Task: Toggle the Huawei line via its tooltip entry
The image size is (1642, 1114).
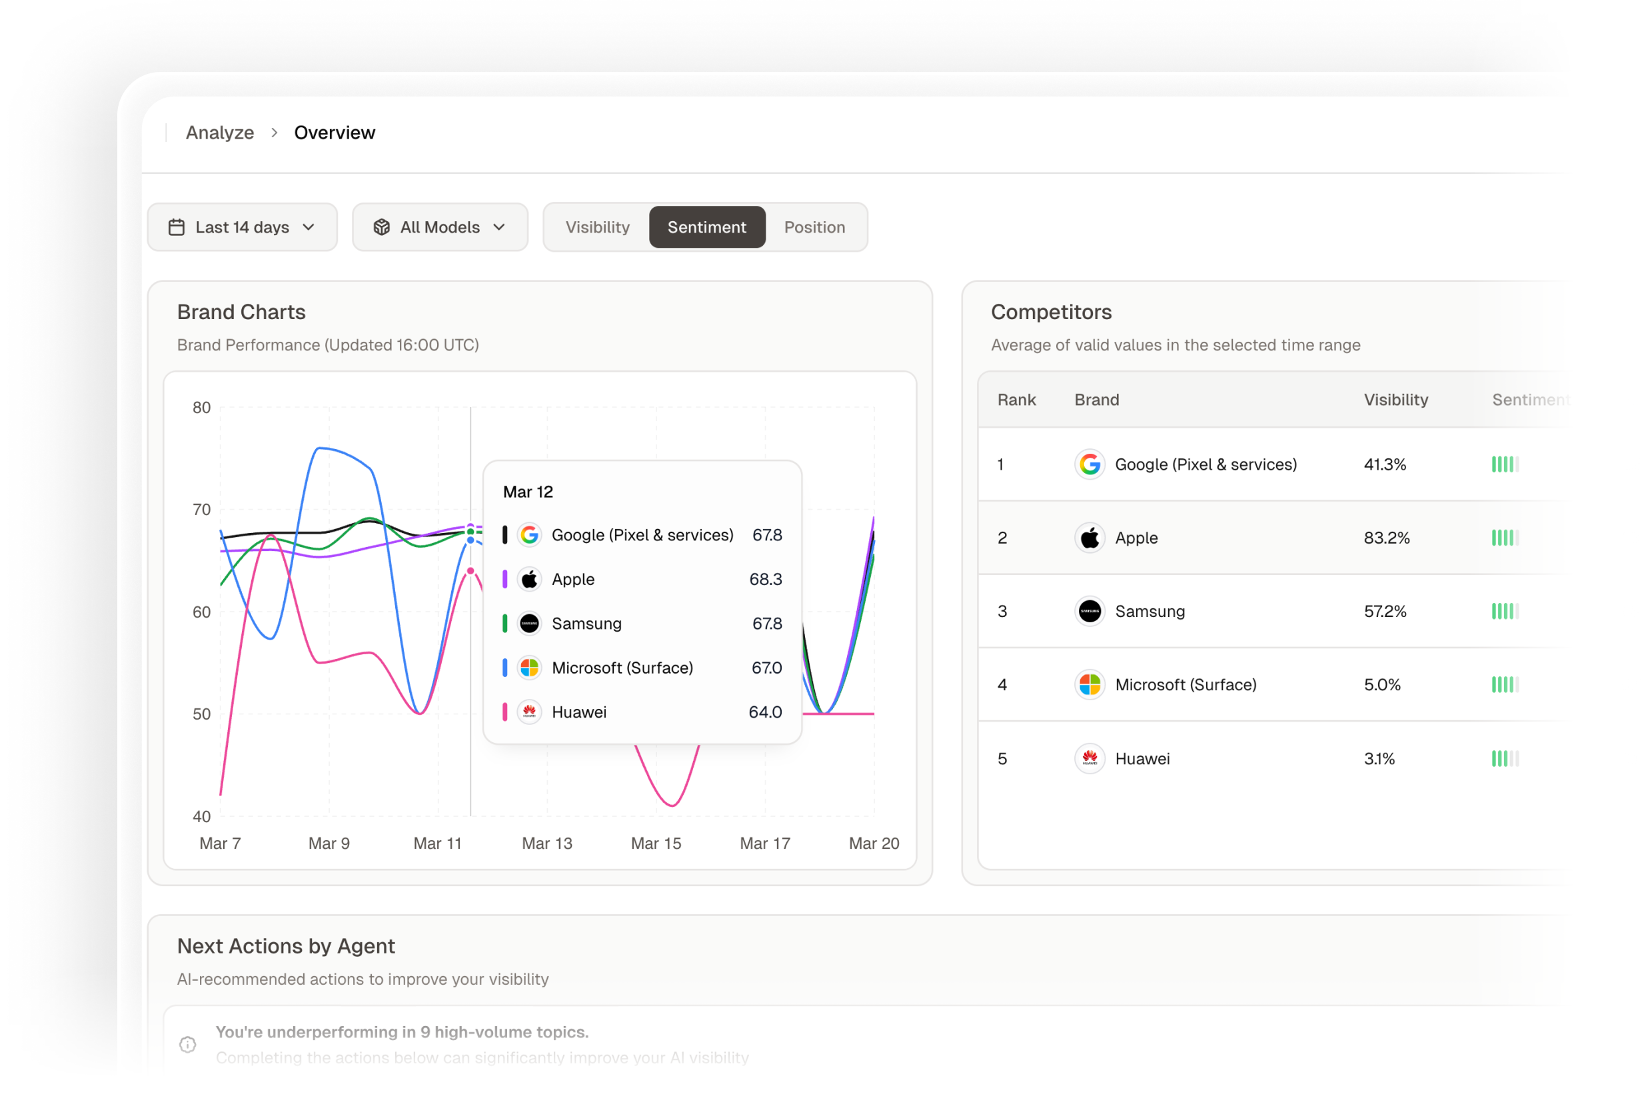Action: [578, 712]
